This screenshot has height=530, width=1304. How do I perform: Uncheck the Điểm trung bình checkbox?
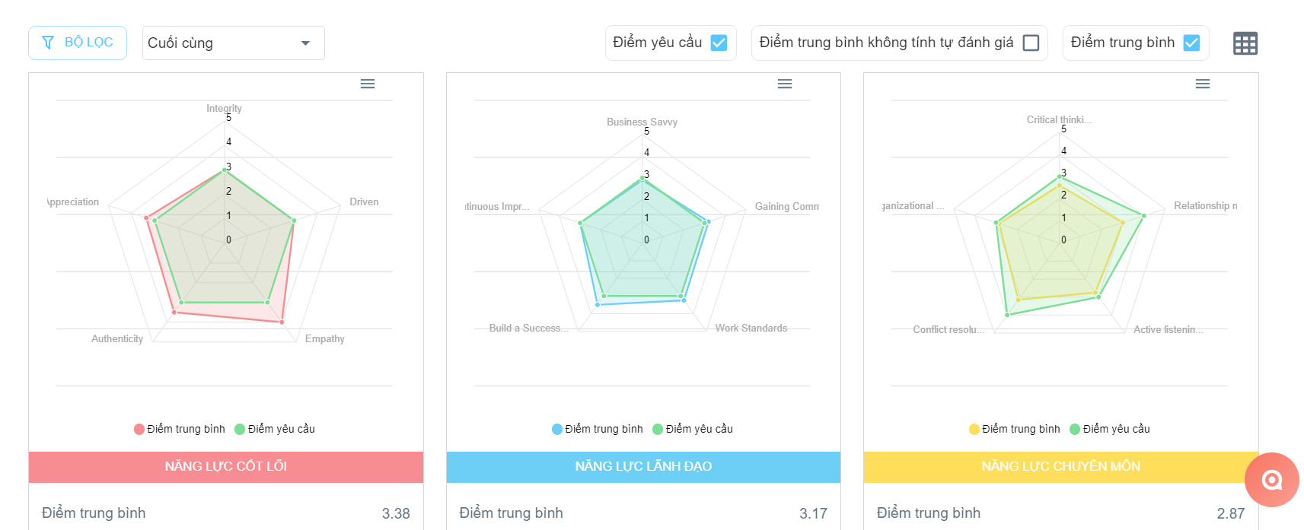pyautogui.click(x=1191, y=43)
